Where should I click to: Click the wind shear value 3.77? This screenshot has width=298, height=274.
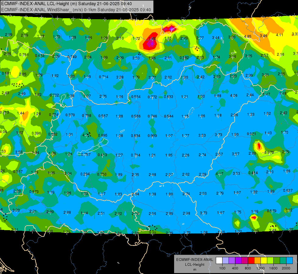(152, 77)
